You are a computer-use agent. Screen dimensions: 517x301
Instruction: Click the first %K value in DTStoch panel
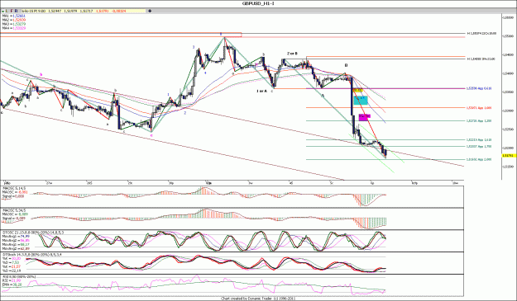(12, 259)
